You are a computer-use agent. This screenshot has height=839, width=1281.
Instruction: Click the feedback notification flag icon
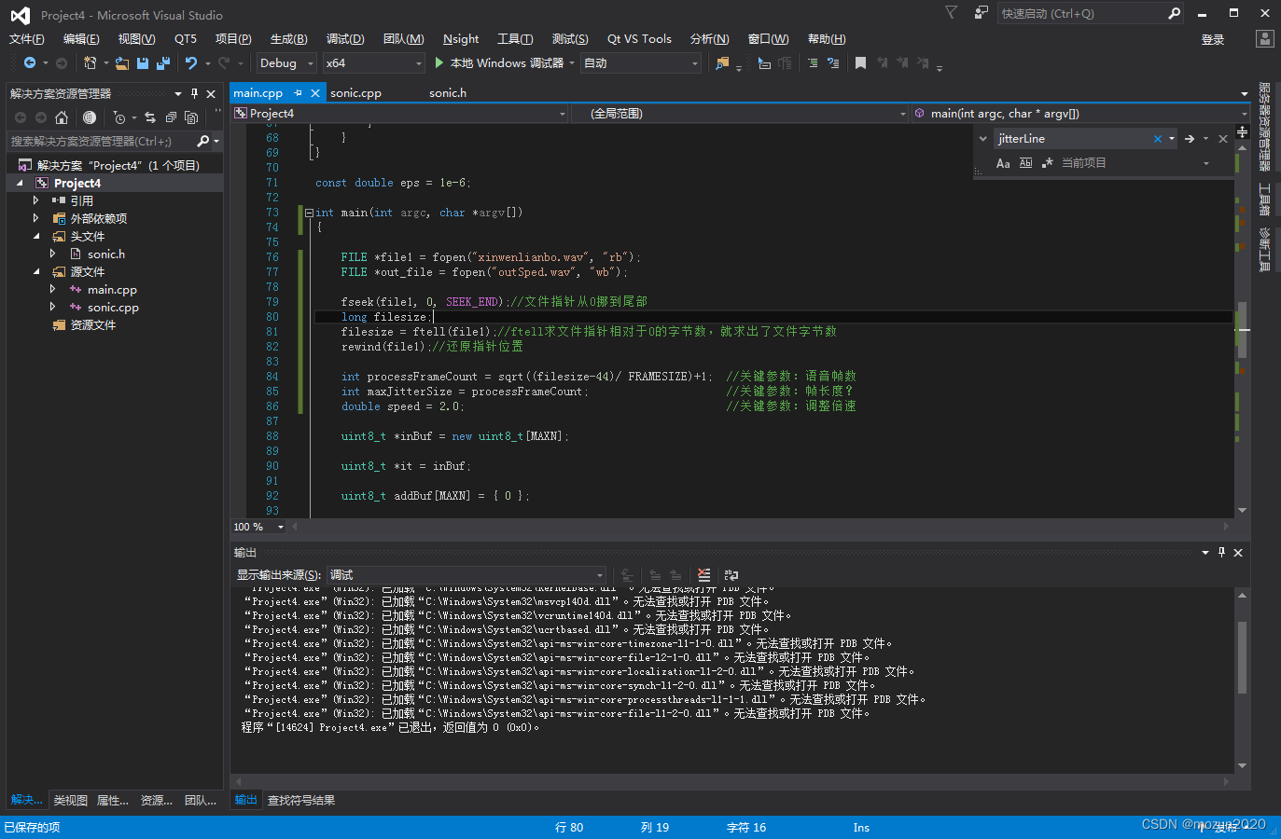951,13
